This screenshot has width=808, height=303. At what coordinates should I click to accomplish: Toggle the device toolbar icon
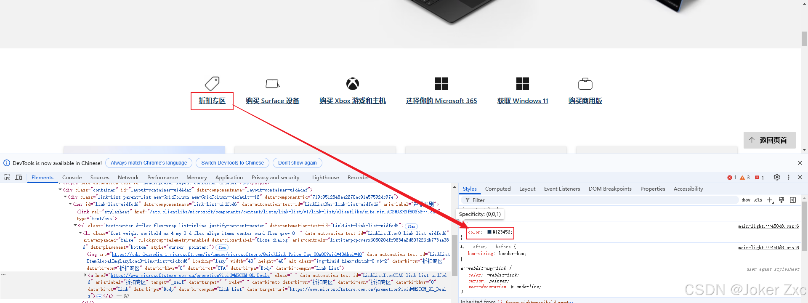[19, 177]
